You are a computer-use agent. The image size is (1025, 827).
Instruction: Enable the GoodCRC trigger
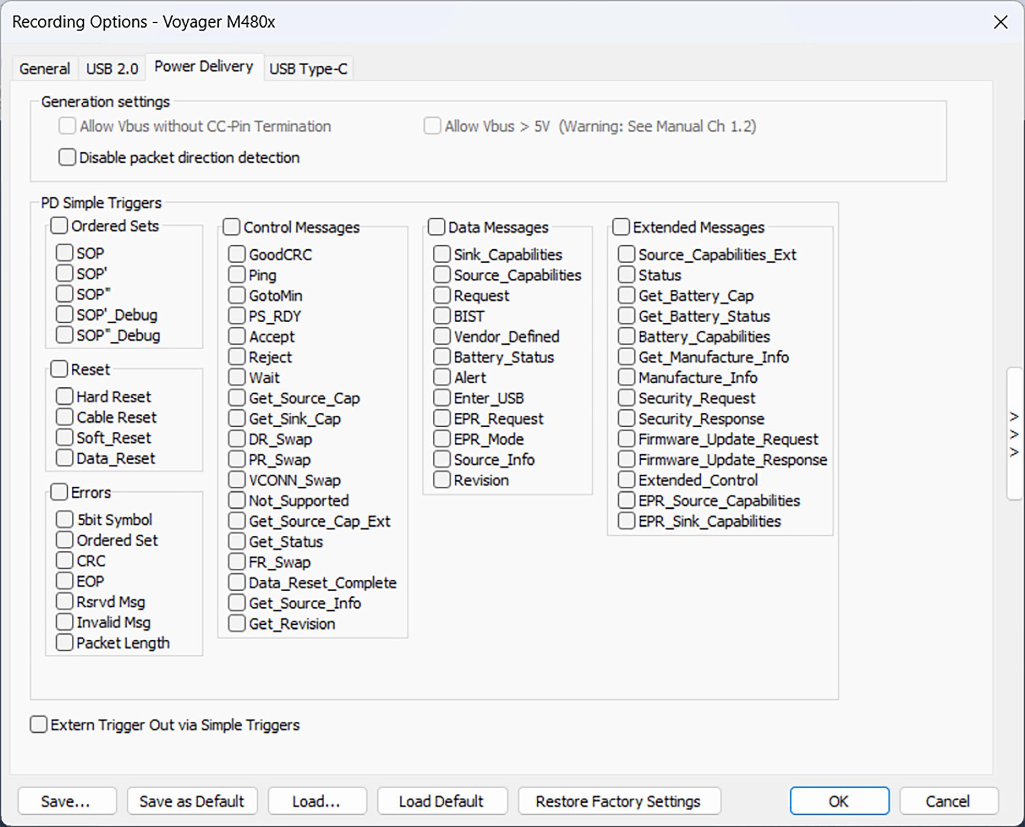click(237, 254)
